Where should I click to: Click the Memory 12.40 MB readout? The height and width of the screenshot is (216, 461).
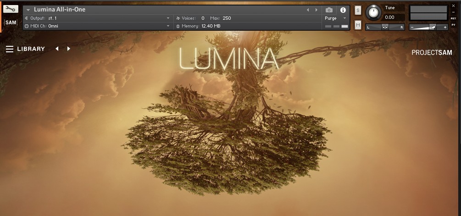pos(211,26)
